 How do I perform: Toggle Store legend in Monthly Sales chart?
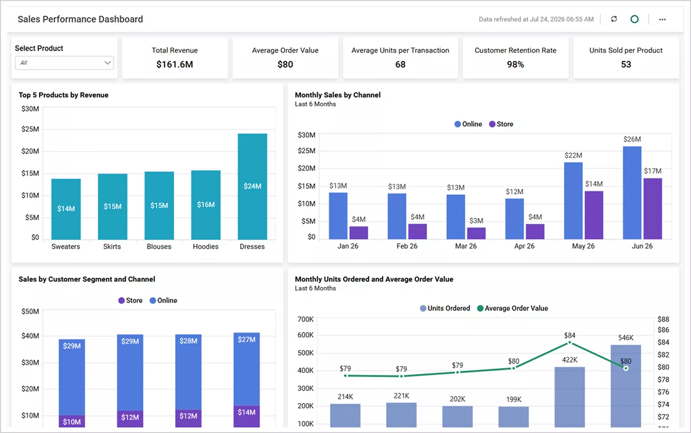click(x=501, y=124)
